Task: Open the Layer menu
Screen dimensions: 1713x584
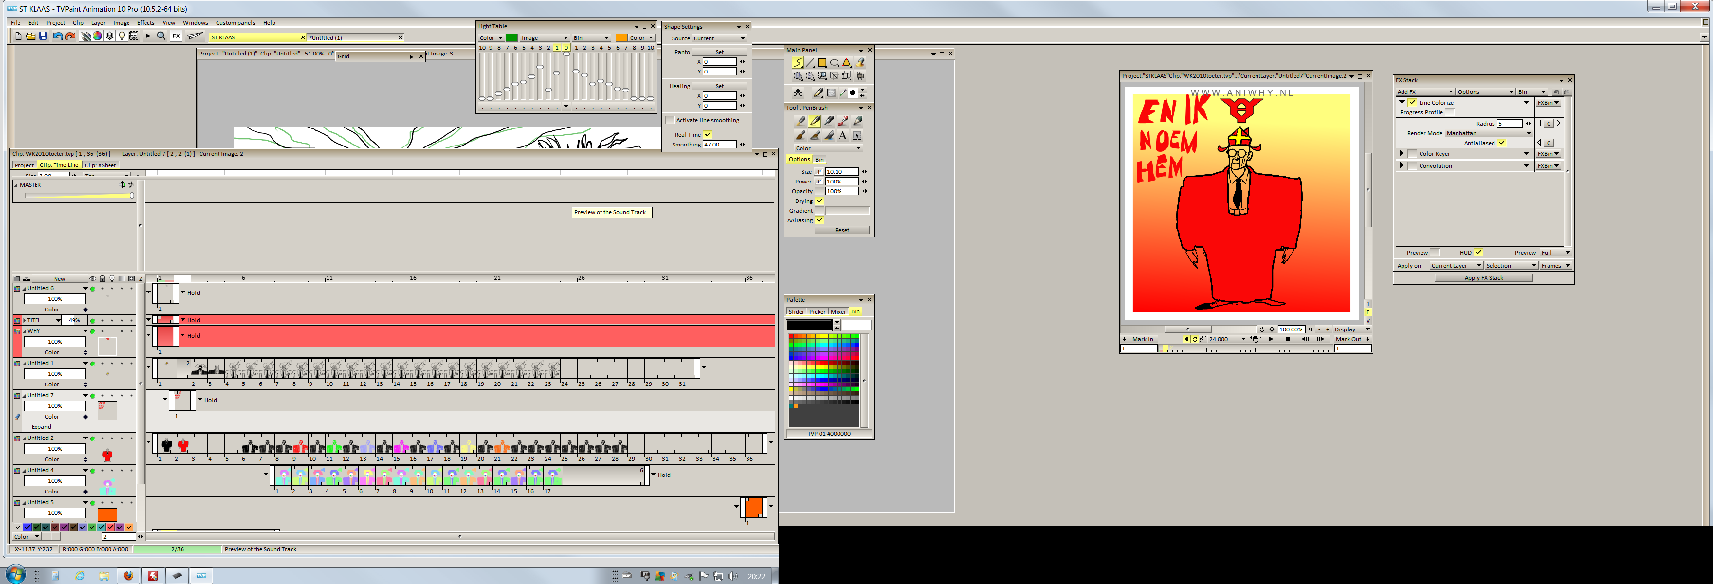Action: click(x=98, y=22)
